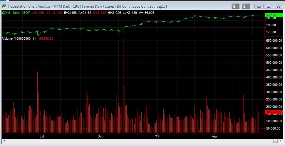The image size is (285, 146).
Task: Click the TradeStation chart icon in title bar
Action: (x=4, y=6)
